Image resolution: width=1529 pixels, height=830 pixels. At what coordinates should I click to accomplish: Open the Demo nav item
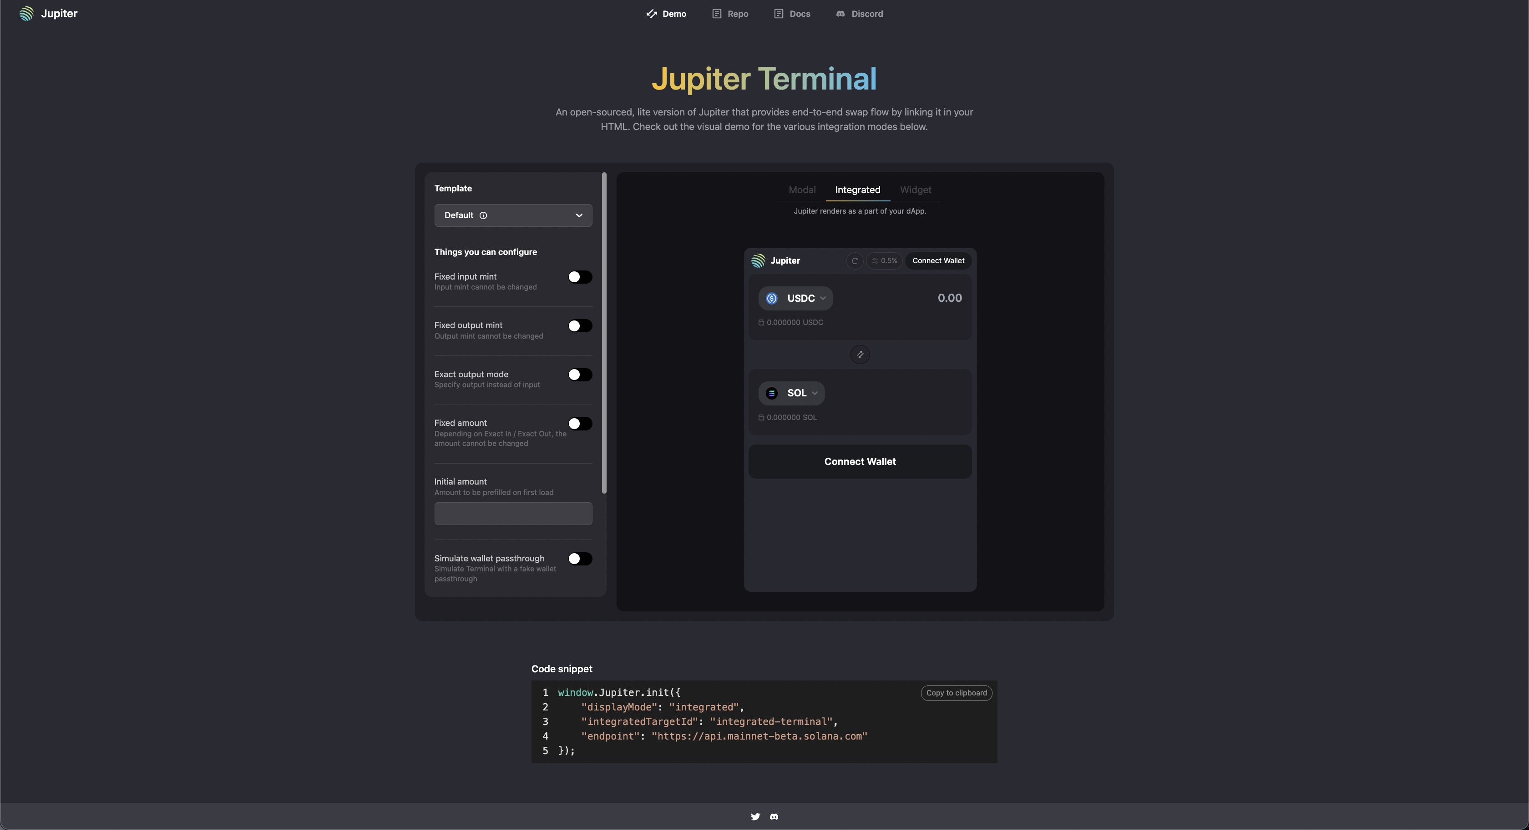coord(666,14)
